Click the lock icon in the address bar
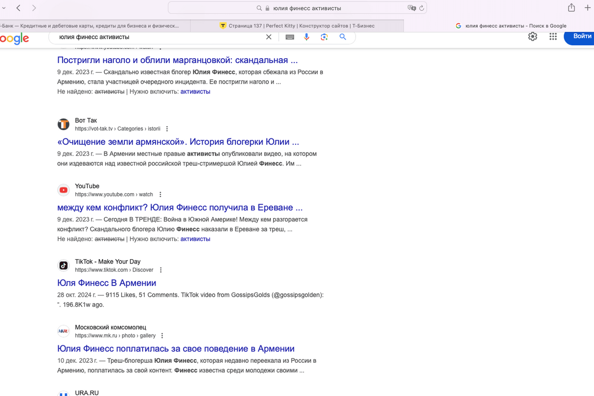 point(267,8)
